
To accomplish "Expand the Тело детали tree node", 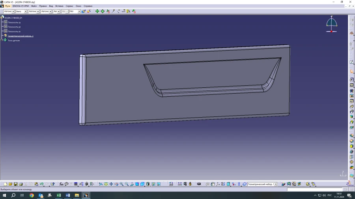I will point(2,40).
